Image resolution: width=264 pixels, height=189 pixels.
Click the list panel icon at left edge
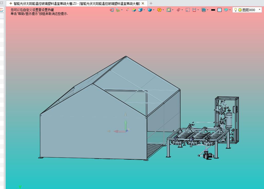[2, 10]
